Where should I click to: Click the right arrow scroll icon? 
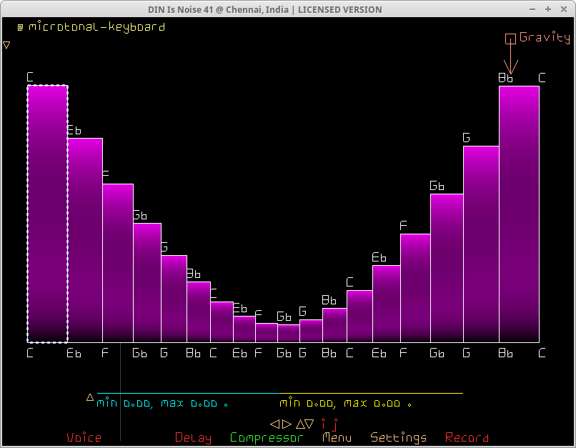tap(287, 424)
